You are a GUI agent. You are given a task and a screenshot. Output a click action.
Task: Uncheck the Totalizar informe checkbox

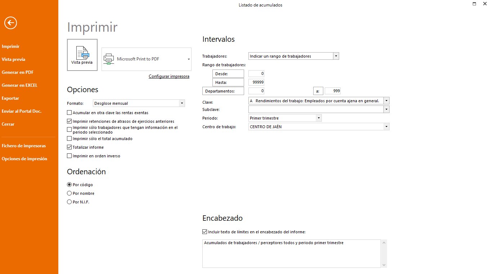(69, 147)
